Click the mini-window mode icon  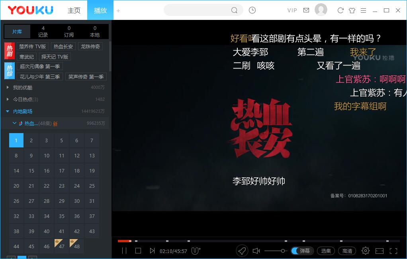[x=380, y=251]
